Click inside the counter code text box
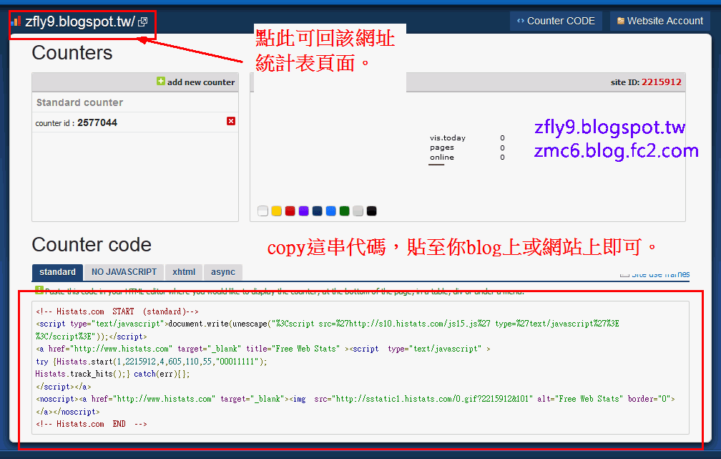The height and width of the screenshot is (459, 721). (360, 367)
